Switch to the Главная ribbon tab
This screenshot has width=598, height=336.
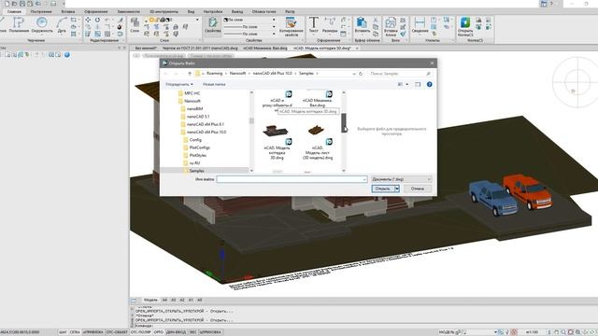[x=14, y=11]
